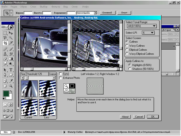Select the Move tool

[11, 33]
